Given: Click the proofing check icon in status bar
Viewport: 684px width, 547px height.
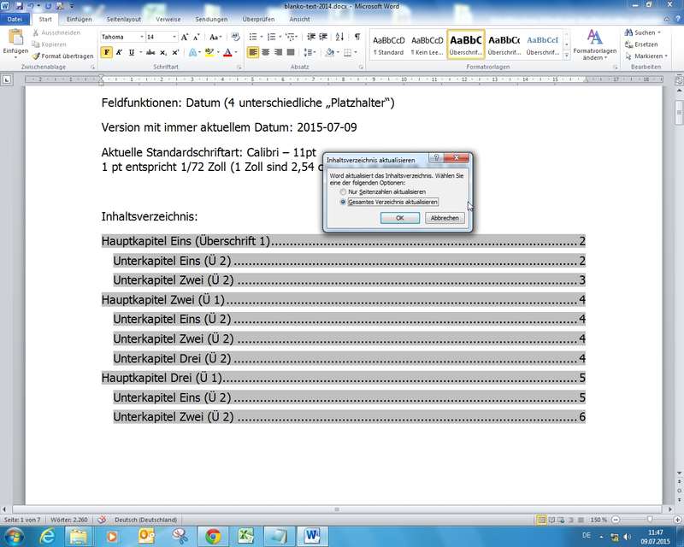Looking at the screenshot, I should (102, 520).
